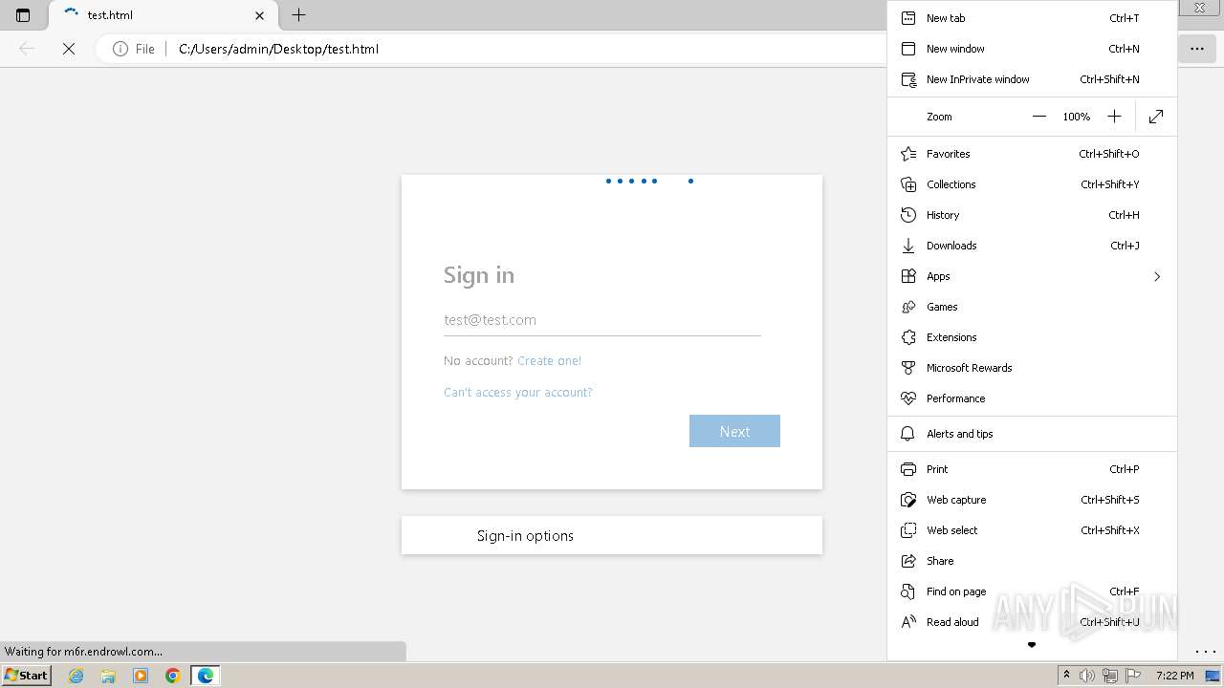This screenshot has height=688, width=1224.
Task: Launch Chrome from taskbar
Action: [173, 676]
